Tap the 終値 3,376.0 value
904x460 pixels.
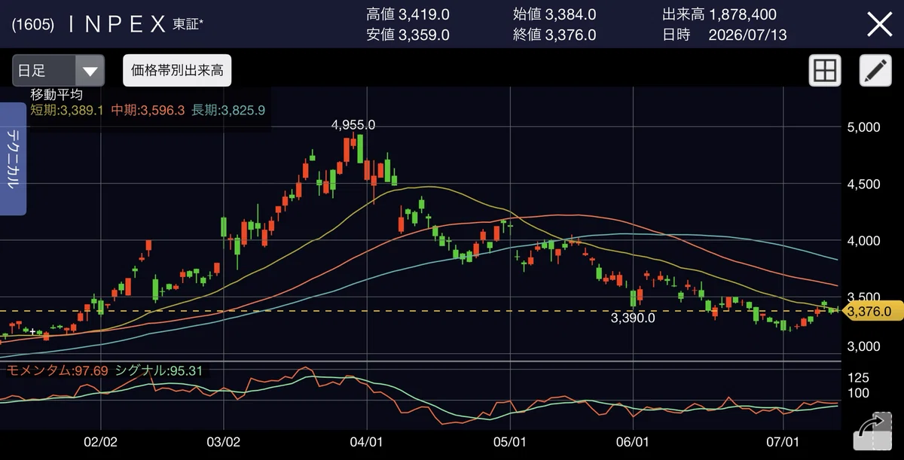[554, 35]
